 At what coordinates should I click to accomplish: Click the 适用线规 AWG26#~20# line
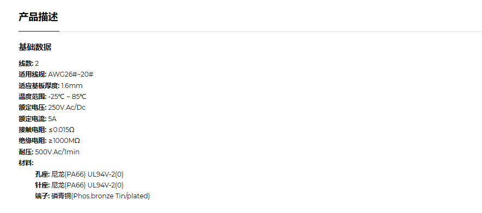(56, 74)
